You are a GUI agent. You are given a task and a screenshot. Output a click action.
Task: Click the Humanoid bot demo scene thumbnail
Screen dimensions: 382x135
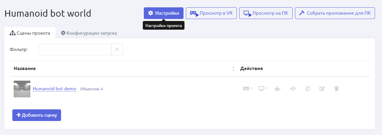click(22, 89)
